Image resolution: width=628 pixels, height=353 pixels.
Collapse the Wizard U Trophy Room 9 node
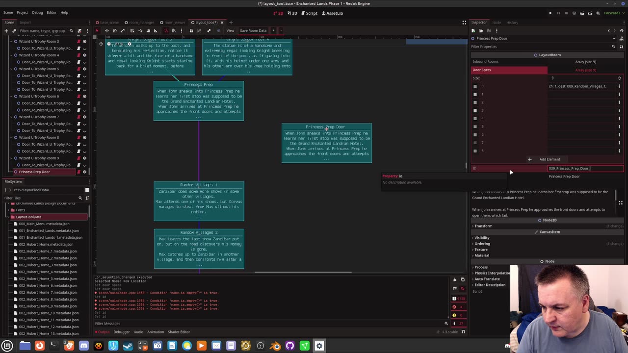click(11, 158)
